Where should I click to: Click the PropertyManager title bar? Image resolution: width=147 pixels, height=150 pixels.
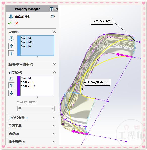pos(32,9)
